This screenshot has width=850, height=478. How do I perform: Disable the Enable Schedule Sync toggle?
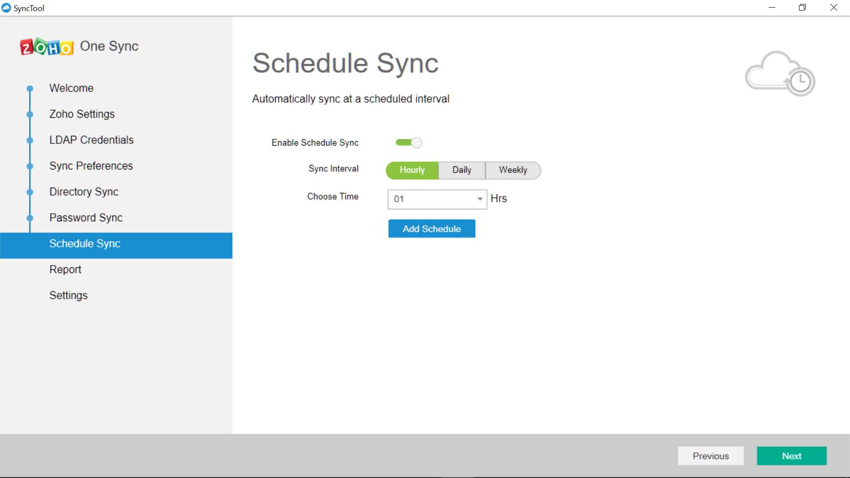(409, 143)
